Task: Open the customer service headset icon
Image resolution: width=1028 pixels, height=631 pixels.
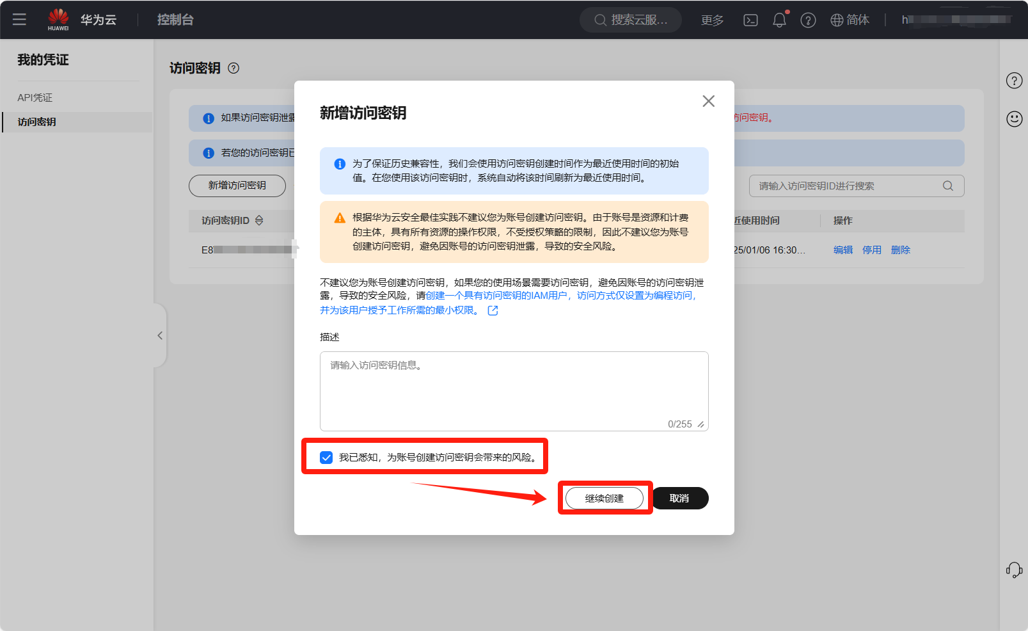Action: [1014, 570]
